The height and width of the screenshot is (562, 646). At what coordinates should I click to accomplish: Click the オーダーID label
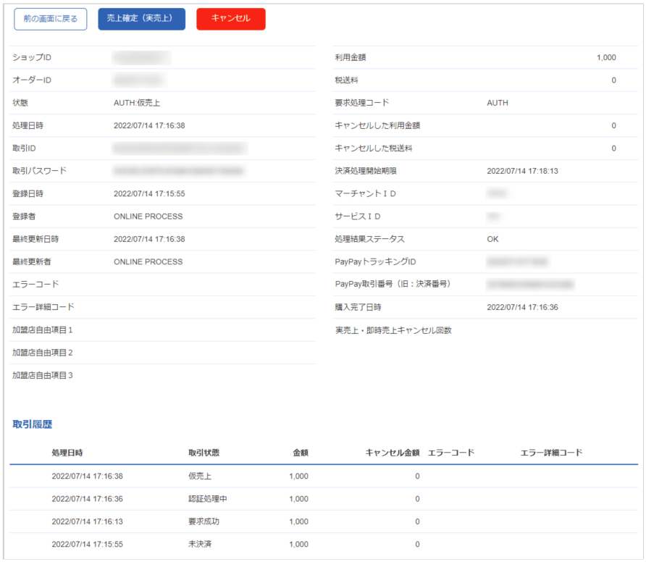(32, 80)
